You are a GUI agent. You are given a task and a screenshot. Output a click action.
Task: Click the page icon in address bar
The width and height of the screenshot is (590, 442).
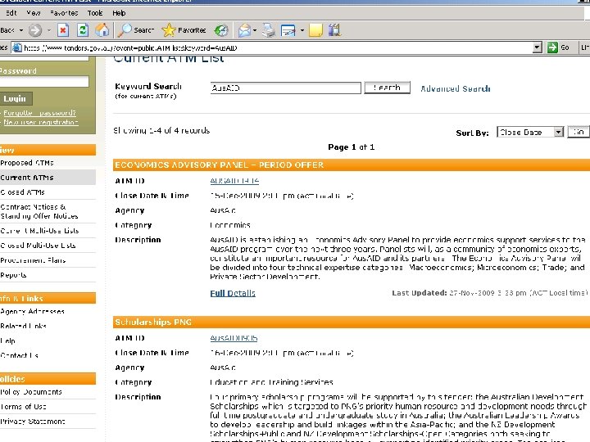click(17, 47)
